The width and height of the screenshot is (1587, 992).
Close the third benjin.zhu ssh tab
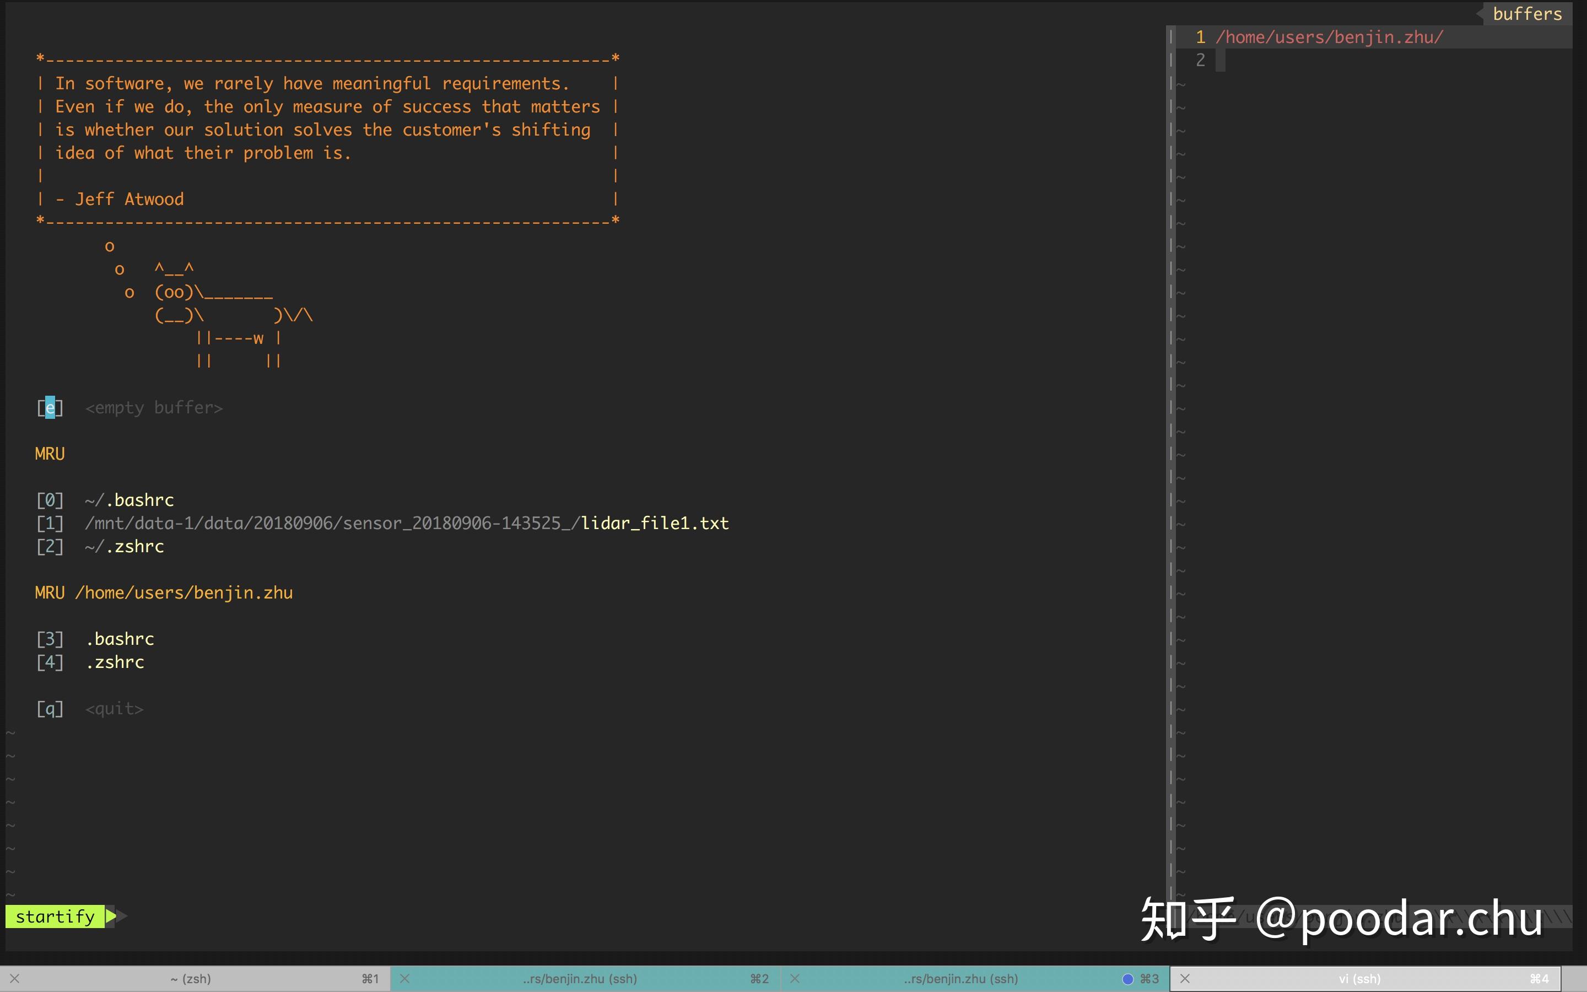pyautogui.click(x=795, y=978)
